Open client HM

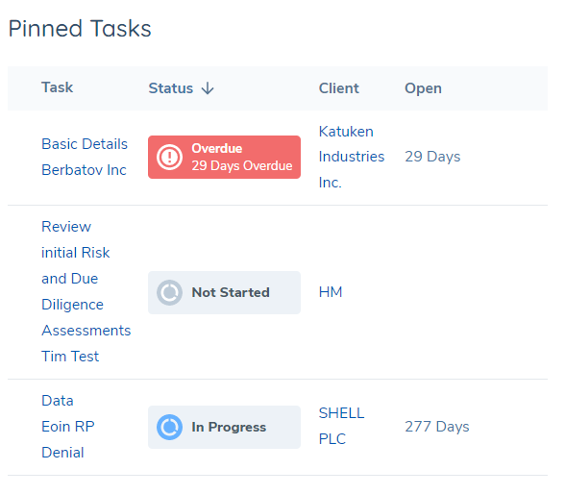coord(331,292)
